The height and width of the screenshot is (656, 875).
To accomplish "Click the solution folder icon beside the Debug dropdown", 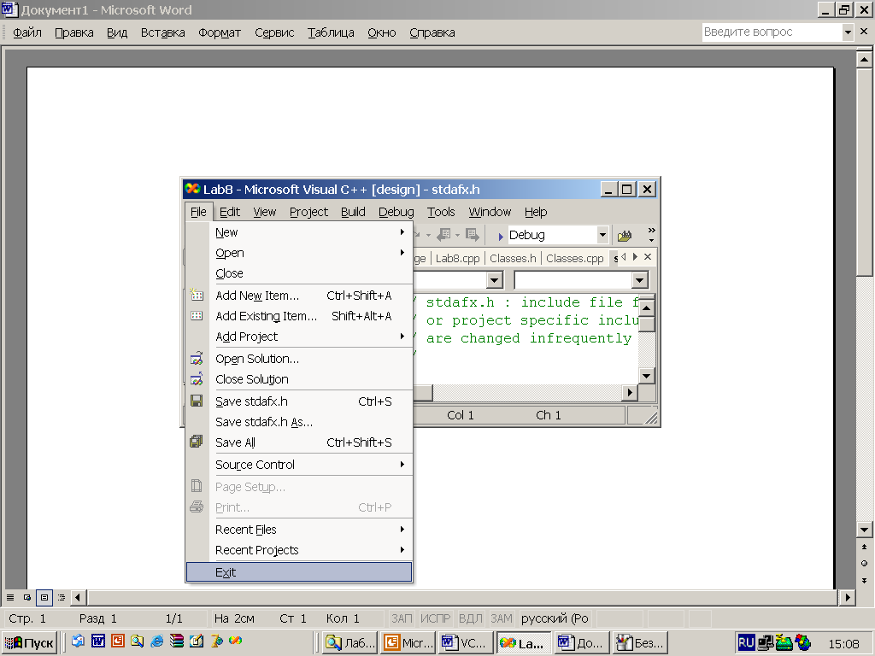I will tap(625, 236).
